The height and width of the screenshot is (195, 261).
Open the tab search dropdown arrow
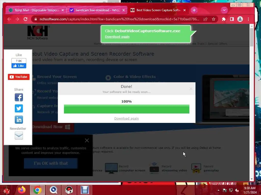224,10
